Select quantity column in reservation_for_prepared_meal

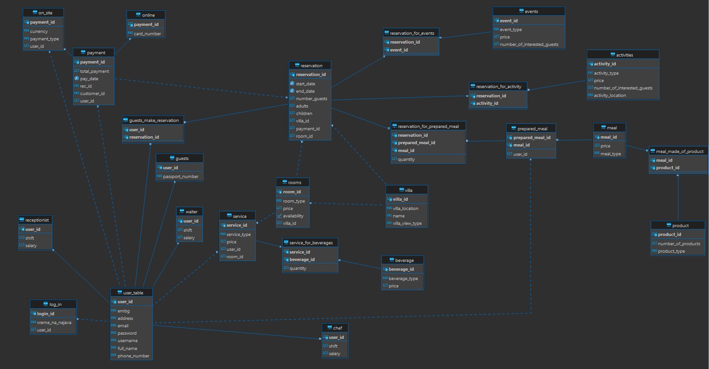[406, 159]
